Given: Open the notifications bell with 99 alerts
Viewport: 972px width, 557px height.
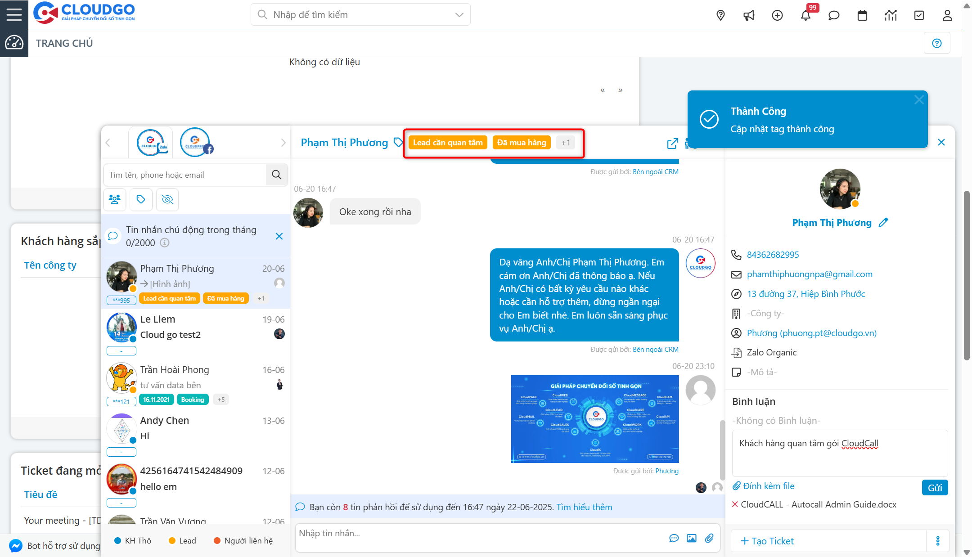Looking at the screenshot, I should (x=806, y=15).
